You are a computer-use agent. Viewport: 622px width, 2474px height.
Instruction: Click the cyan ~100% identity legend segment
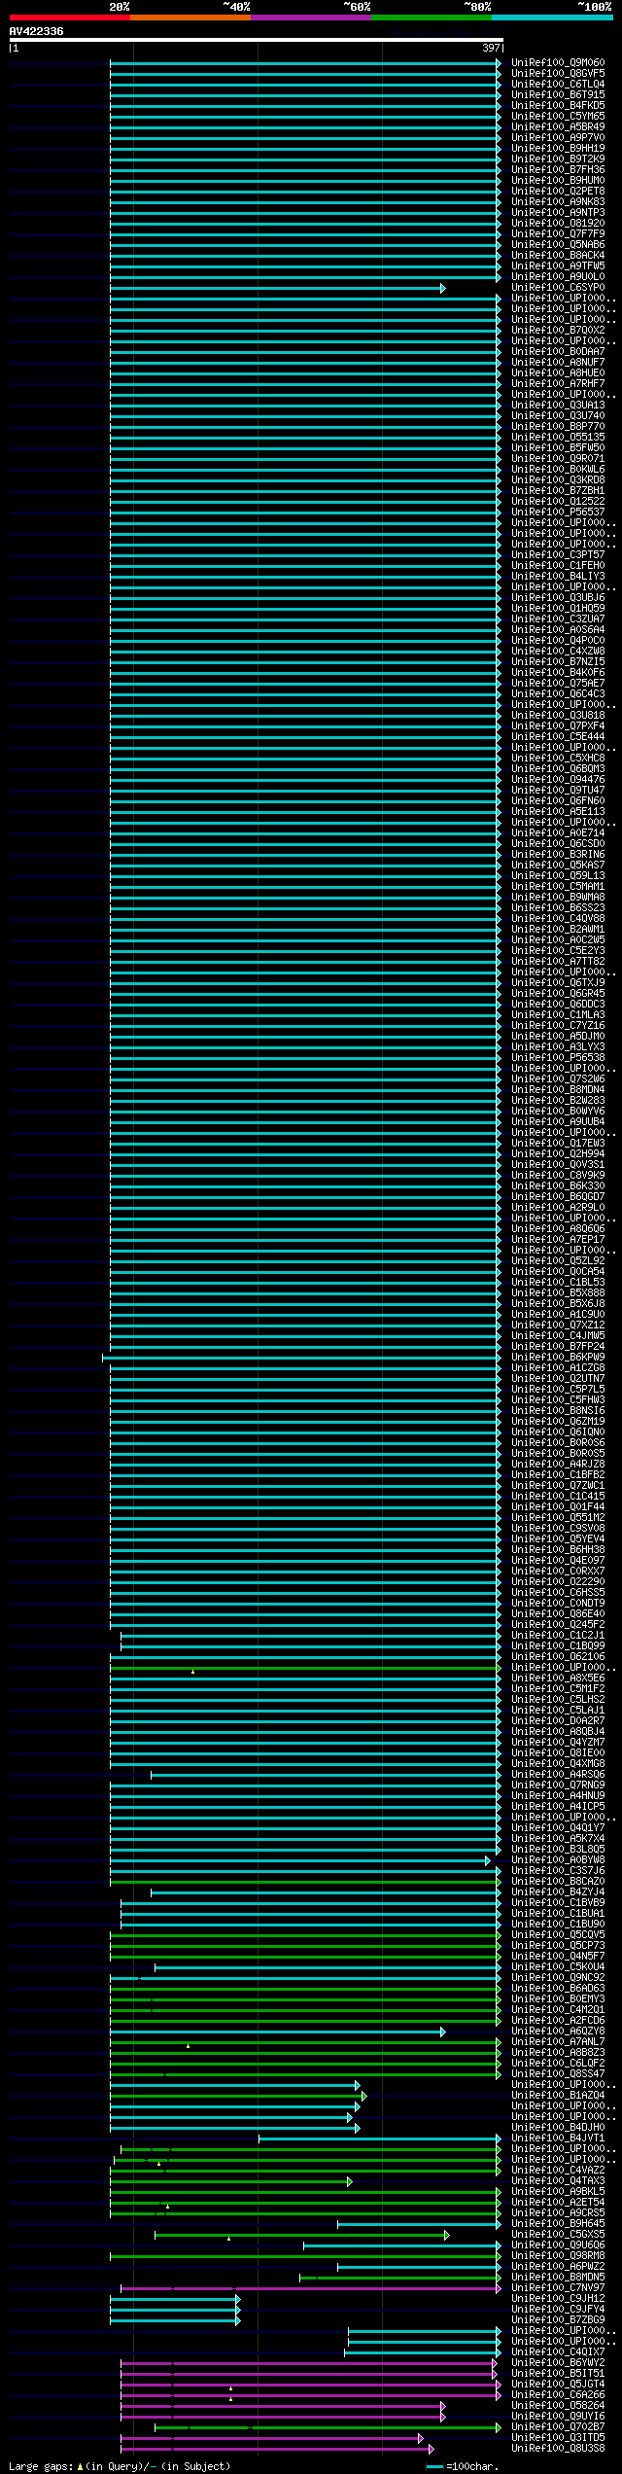[552, 18]
